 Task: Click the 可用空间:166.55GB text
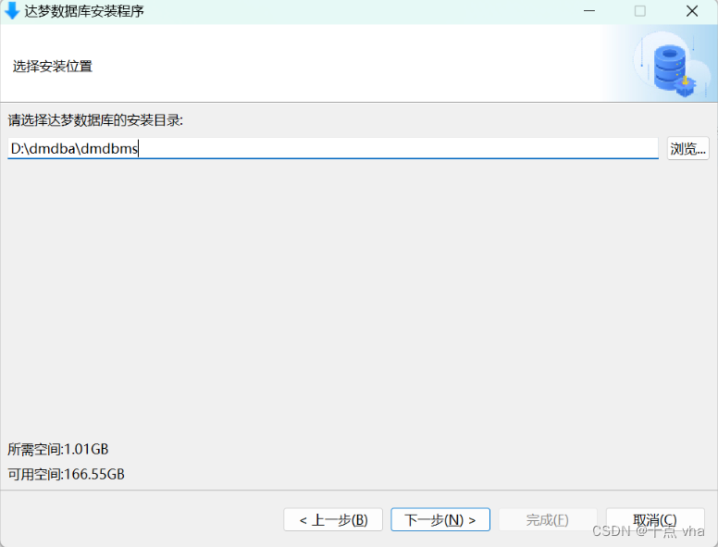pos(66,474)
